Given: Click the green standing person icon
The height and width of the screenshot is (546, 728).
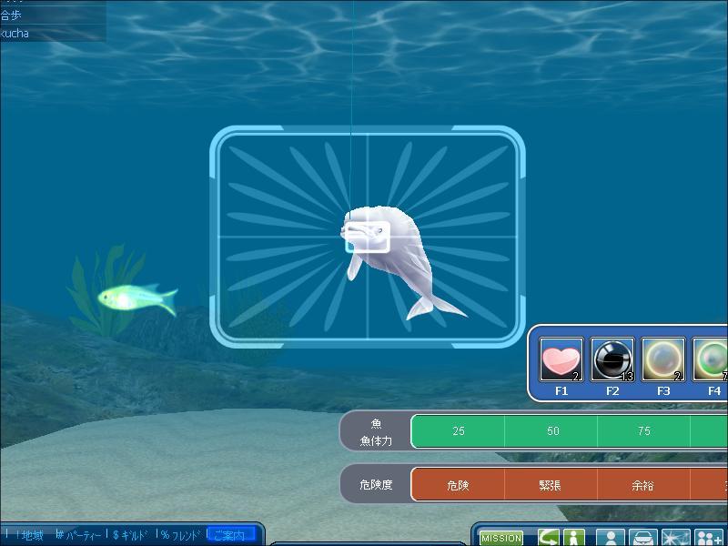Looking at the screenshot, I should coord(573,538).
